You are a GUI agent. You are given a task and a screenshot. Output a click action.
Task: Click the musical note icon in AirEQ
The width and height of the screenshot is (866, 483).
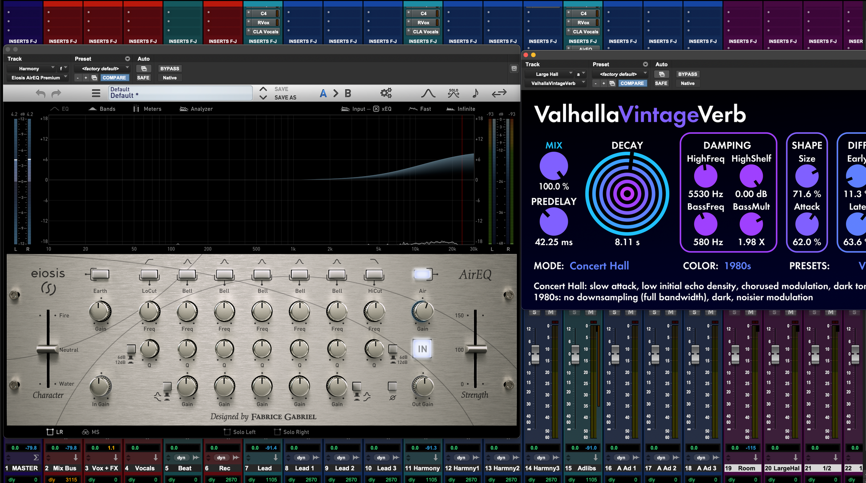[x=475, y=93]
